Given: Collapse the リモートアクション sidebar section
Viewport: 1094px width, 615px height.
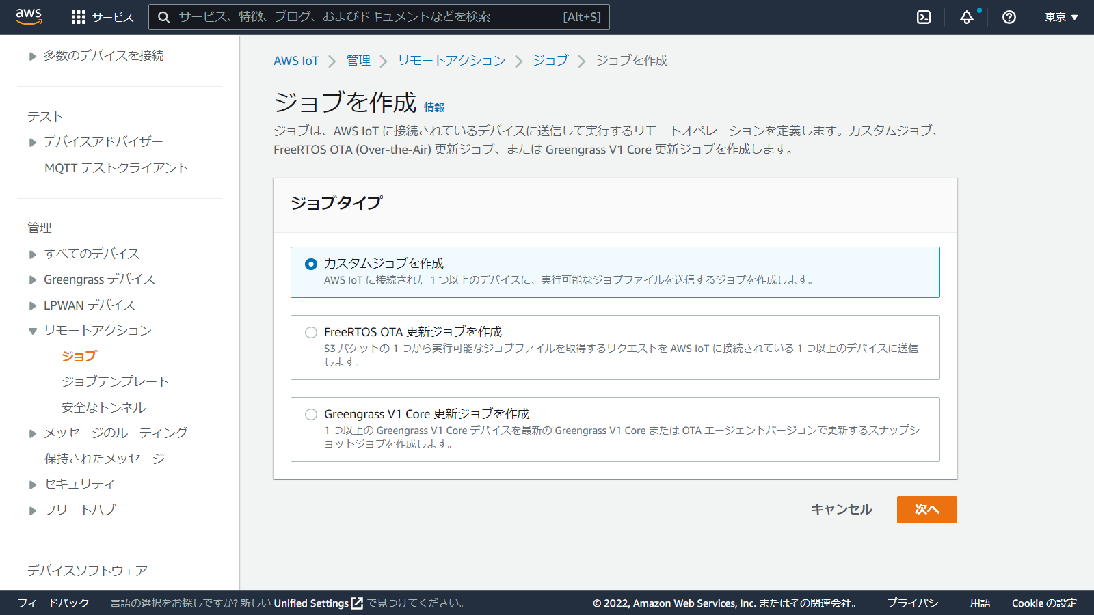Looking at the screenshot, I should [x=33, y=331].
